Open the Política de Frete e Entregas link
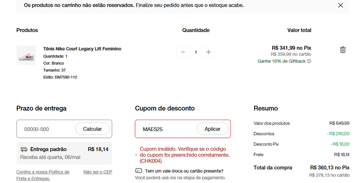Image resolution: width=355 pixels, height=183 pixels. click(x=43, y=175)
